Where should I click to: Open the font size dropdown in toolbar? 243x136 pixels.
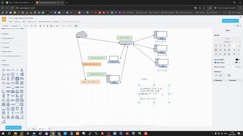[x=25, y=26]
